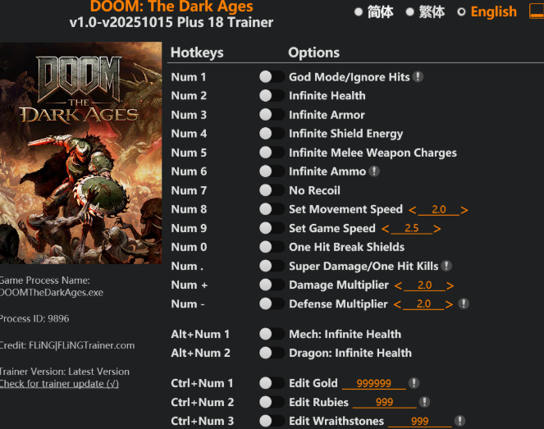Turn on Dragon: Infinite Health switch
This screenshot has width=544, height=429.
coord(272,353)
